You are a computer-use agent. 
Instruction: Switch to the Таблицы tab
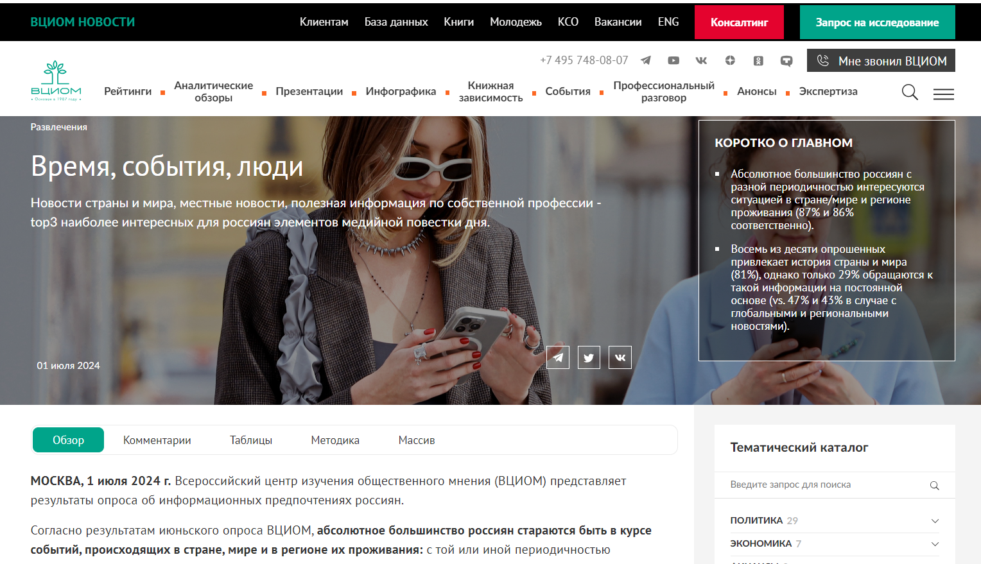pyautogui.click(x=250, y=440)
